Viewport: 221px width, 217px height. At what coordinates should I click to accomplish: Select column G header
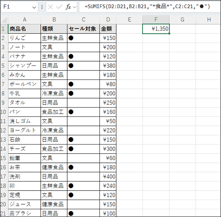coord(183,19)
